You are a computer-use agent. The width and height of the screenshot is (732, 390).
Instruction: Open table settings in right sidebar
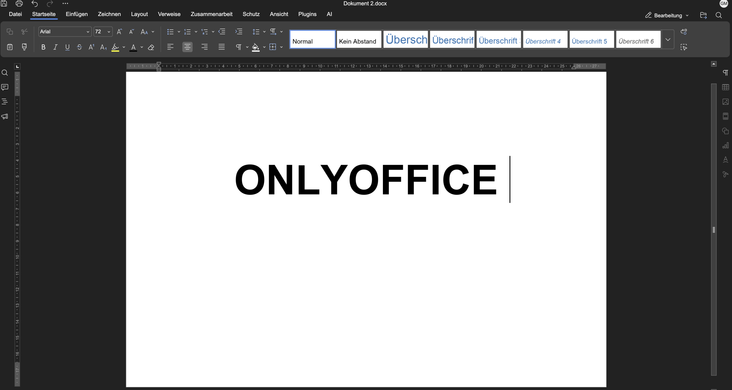pos(725,87)
